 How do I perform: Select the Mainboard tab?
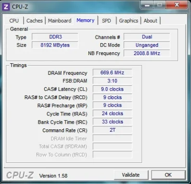click(60, 21)
